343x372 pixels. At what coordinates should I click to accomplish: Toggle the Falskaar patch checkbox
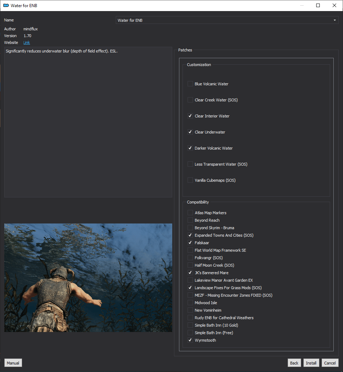[x=190, y=243]
